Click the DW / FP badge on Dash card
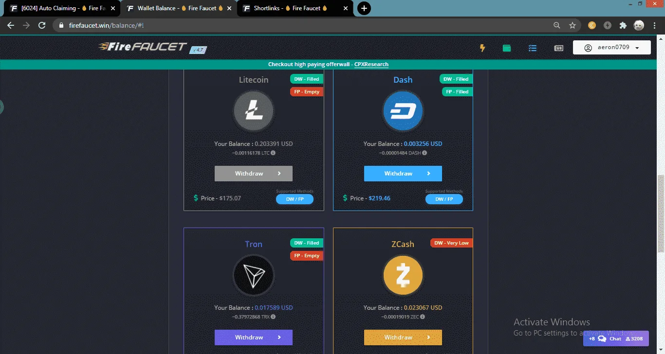 [444, 199]
